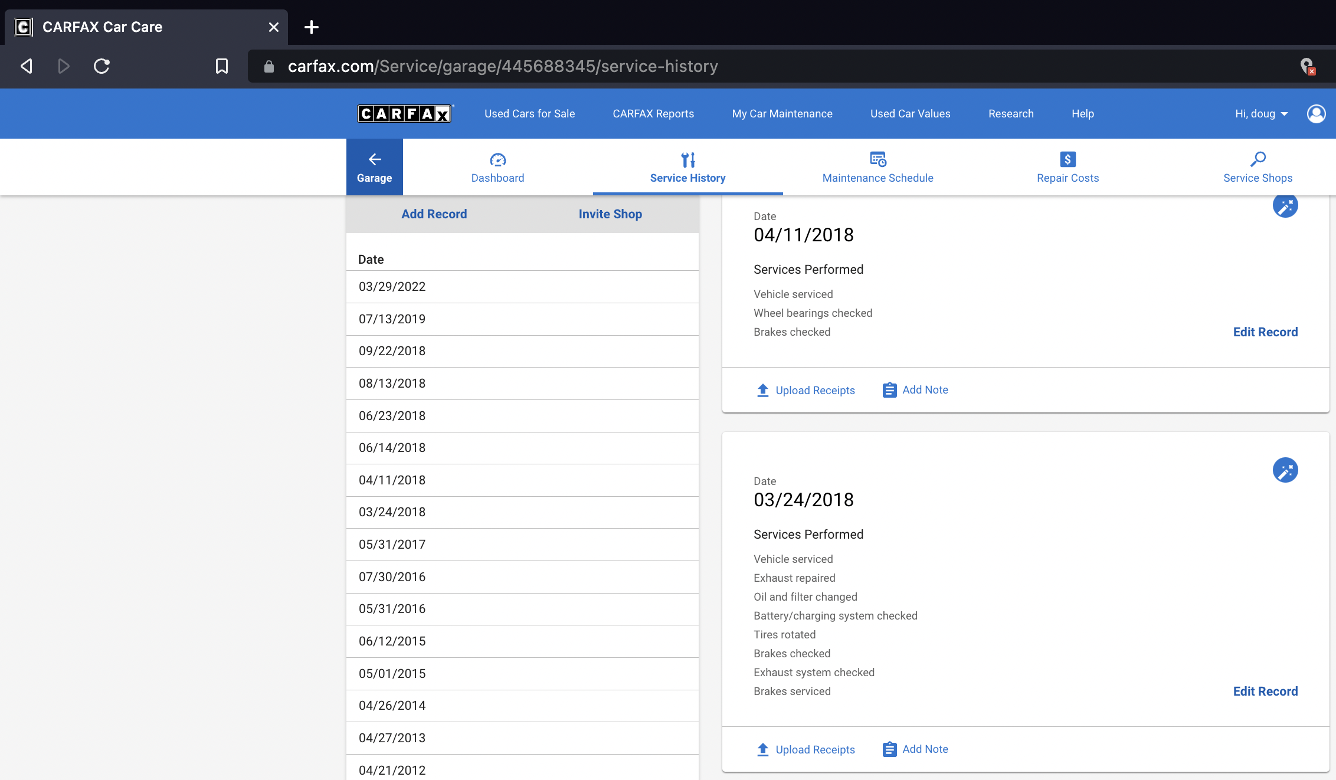Select the 07/30/2016 date row
Image resolution: width=1336 pixels, height=780 pixels.
tap(522, 577)
